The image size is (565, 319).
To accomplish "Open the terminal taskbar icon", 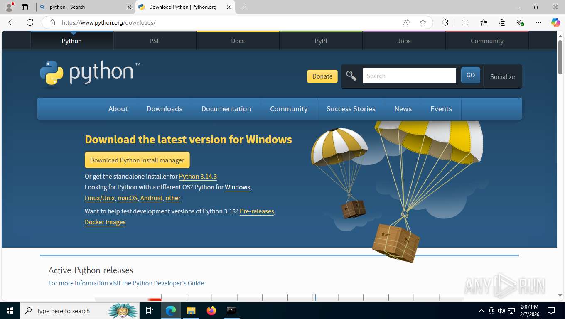I will coord(231,311).
